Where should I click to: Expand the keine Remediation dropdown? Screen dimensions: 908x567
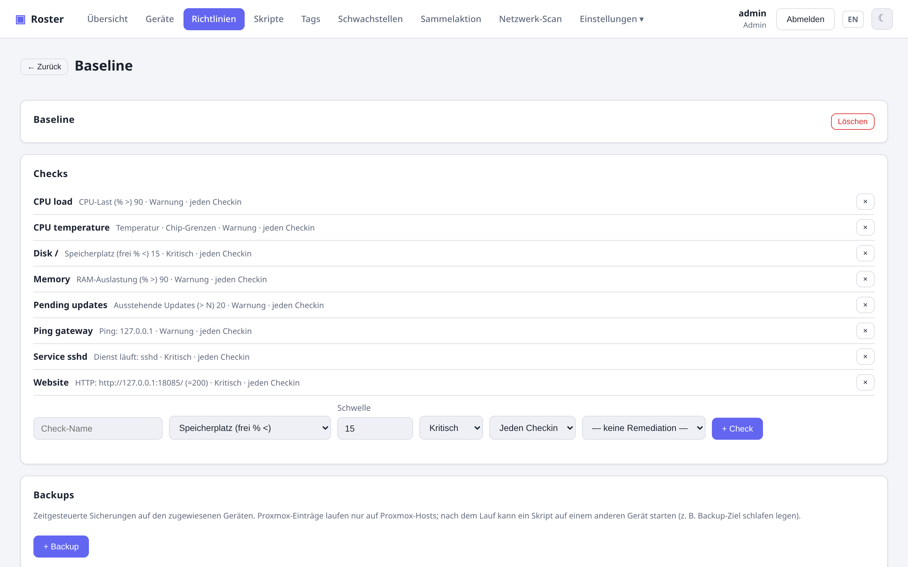tap(643, 428)
